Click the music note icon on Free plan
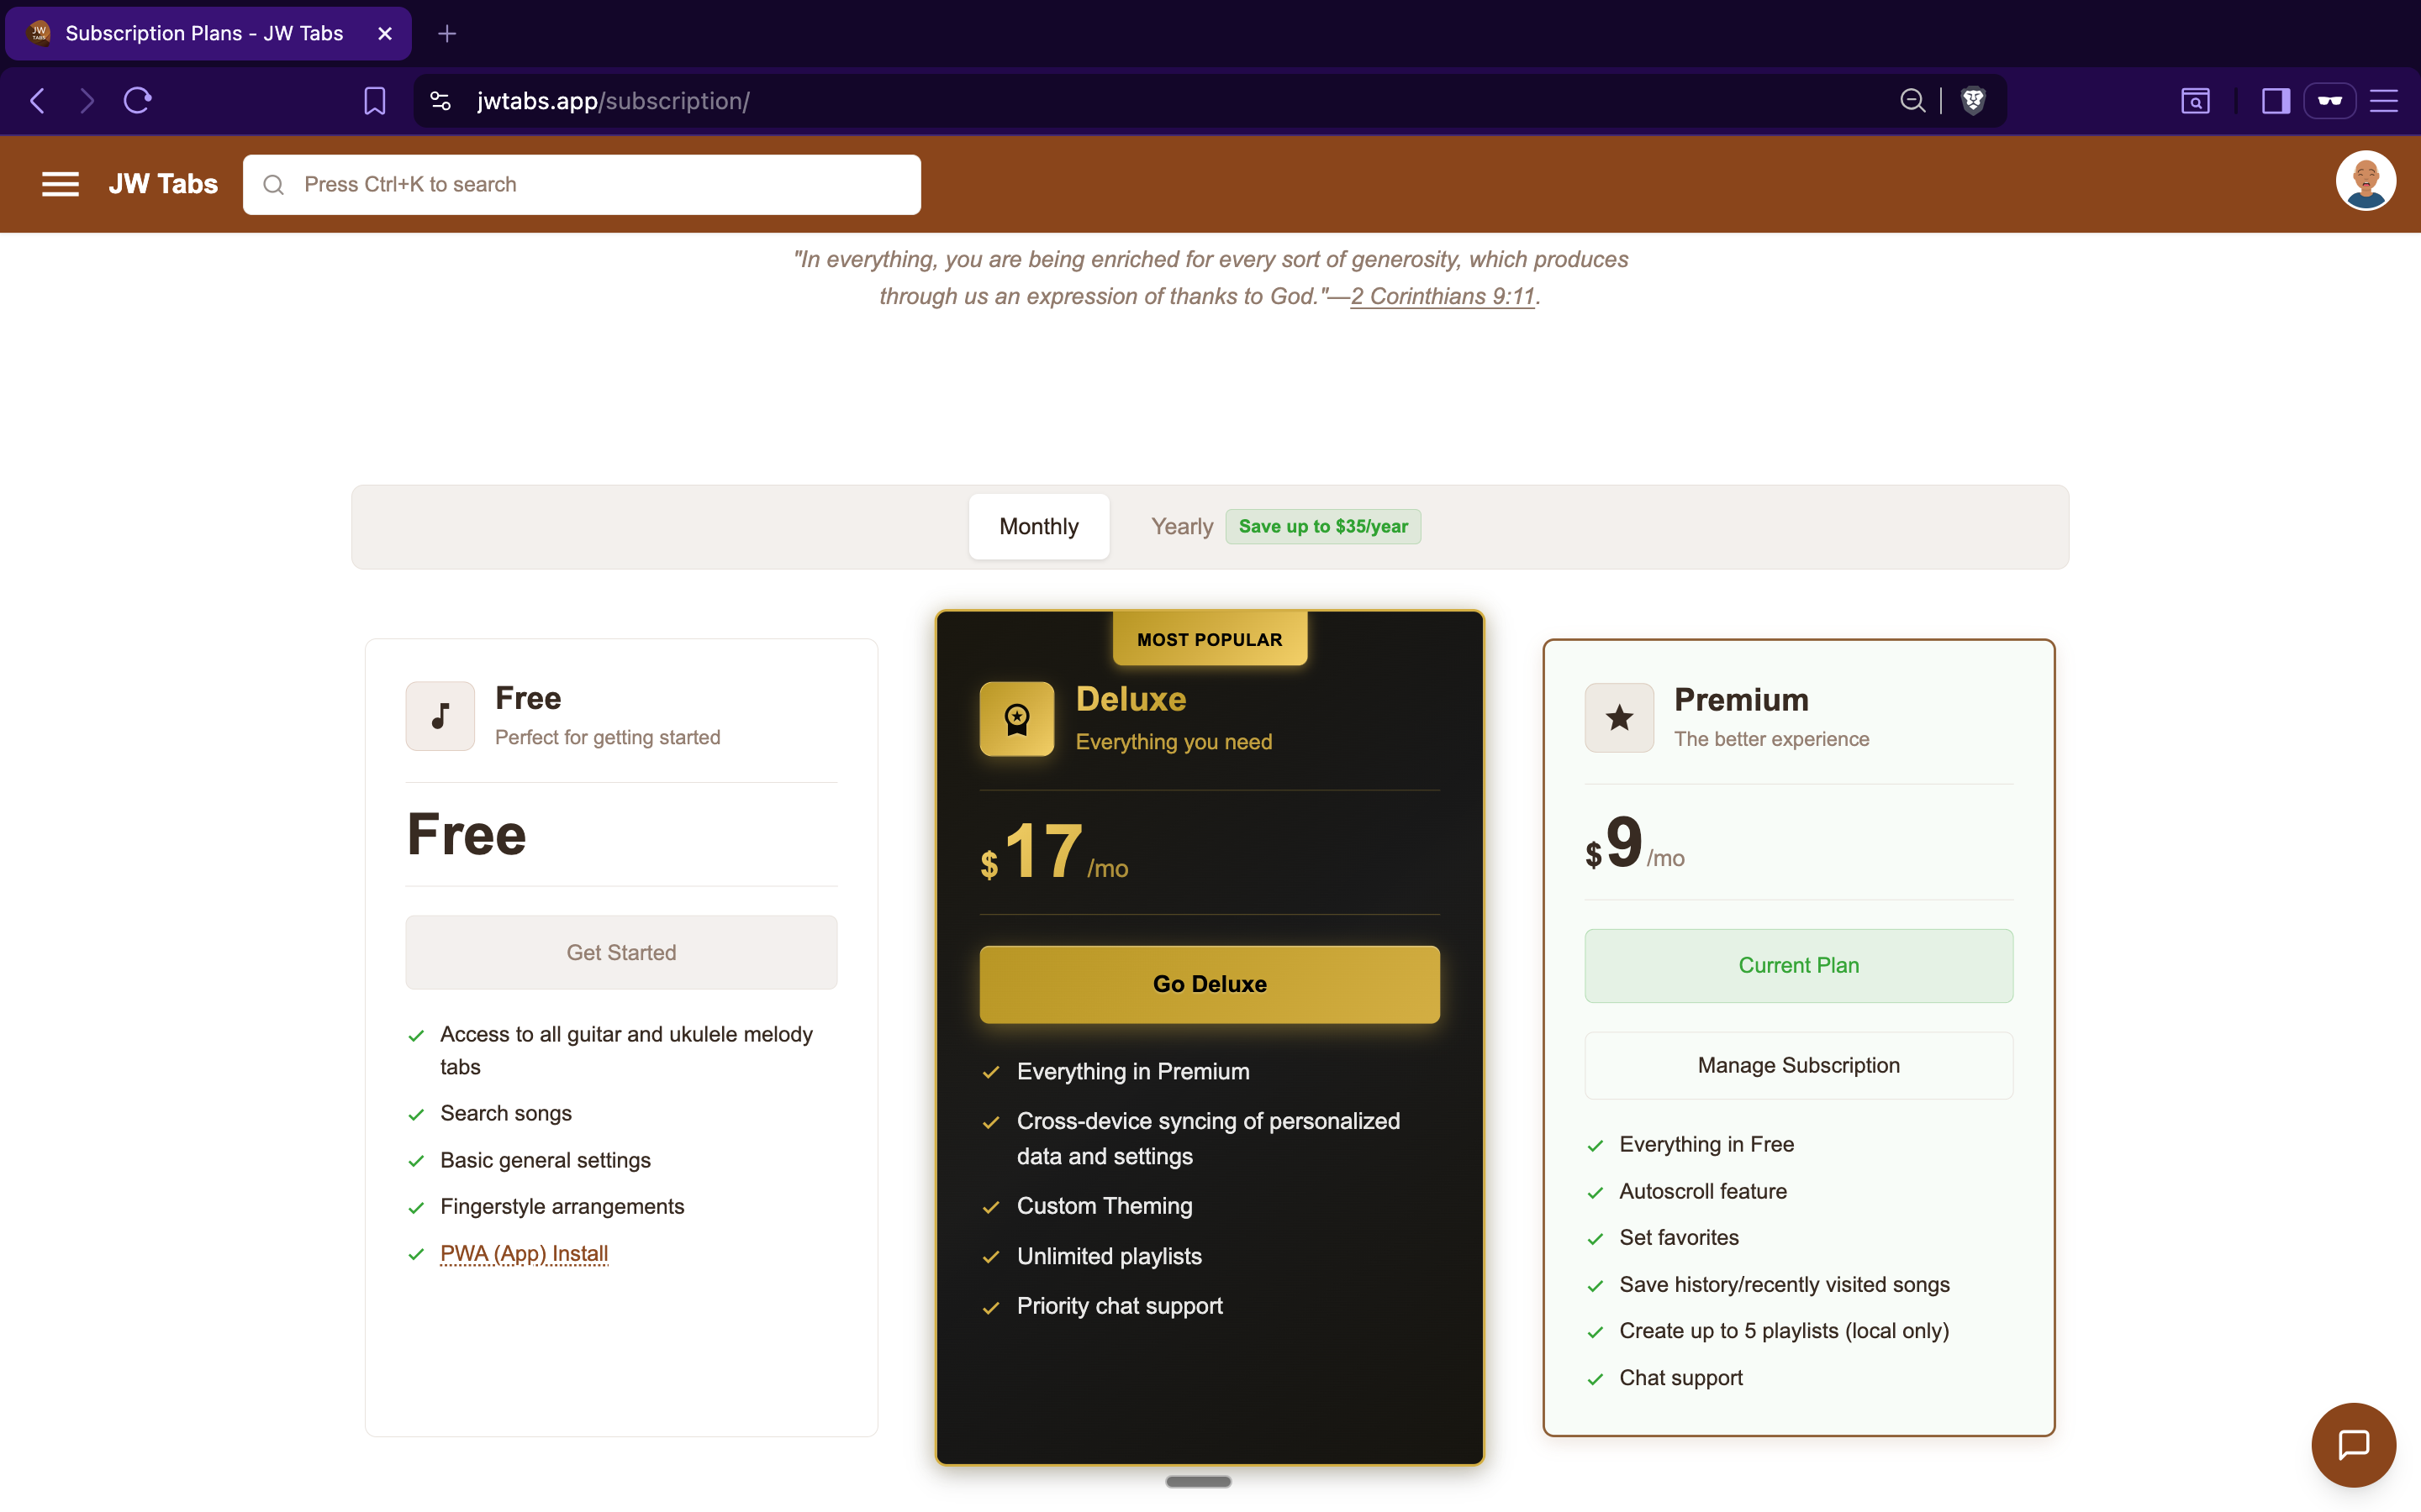This screenshot has width=2421, height=1512. [439, 715]
